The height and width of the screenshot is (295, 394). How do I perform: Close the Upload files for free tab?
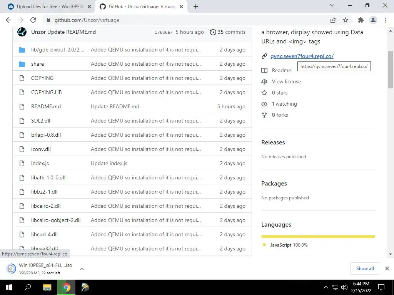pos(89,7)
